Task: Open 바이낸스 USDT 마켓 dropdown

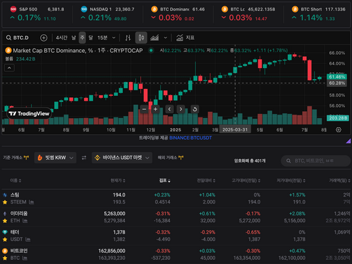Action: pos(122,158)
